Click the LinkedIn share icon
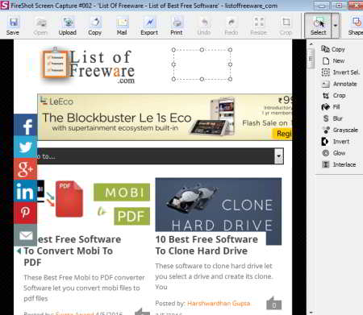The height and width of the screenshot is (315, 363). click(26, 191)
